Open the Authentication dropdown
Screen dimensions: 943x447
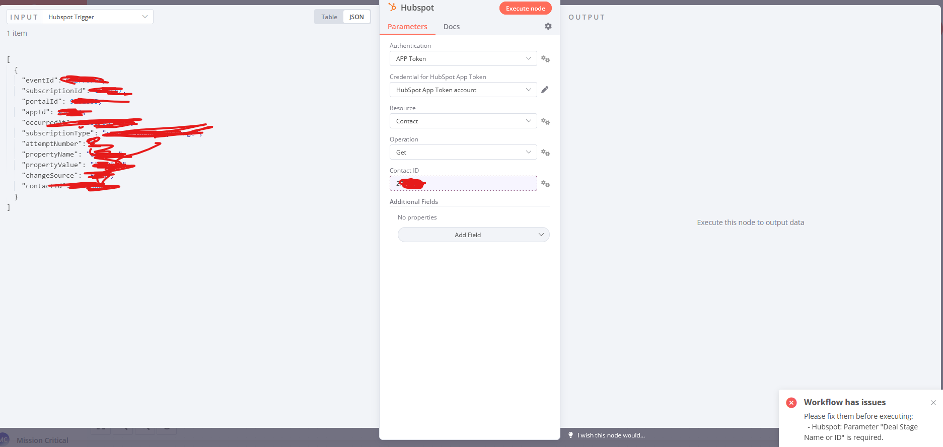click(x=463, y=59)
